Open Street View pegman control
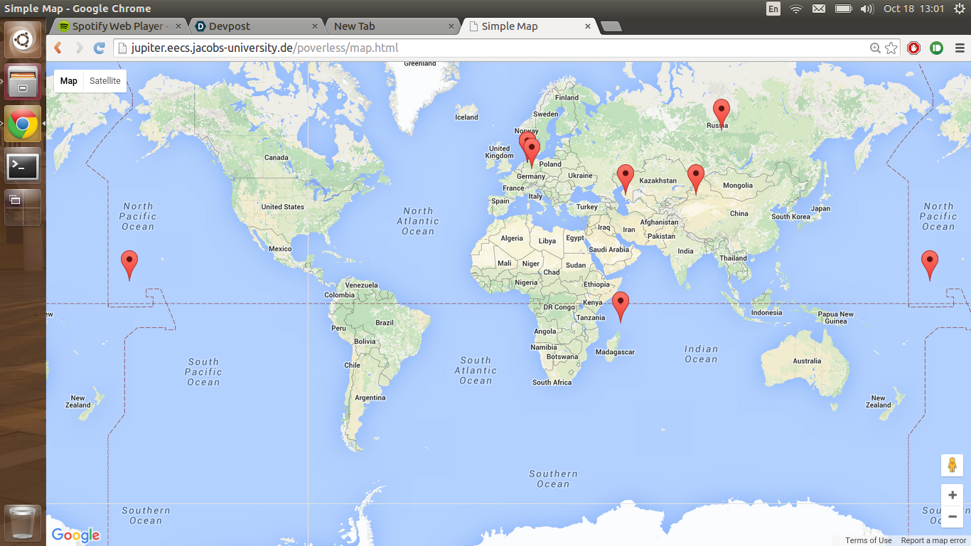The height and width of the screenshot is (546, 971). pyautogui.click(x=952, y=466)
